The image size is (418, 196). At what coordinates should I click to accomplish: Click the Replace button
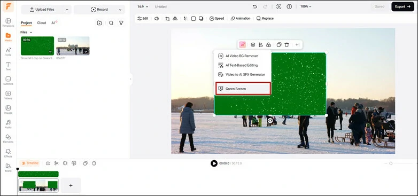(265, 18)
